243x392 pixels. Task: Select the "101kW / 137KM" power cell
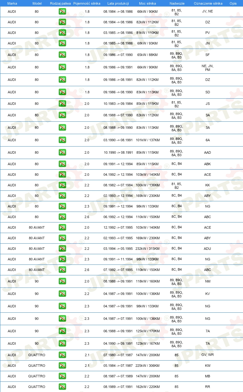147,140
